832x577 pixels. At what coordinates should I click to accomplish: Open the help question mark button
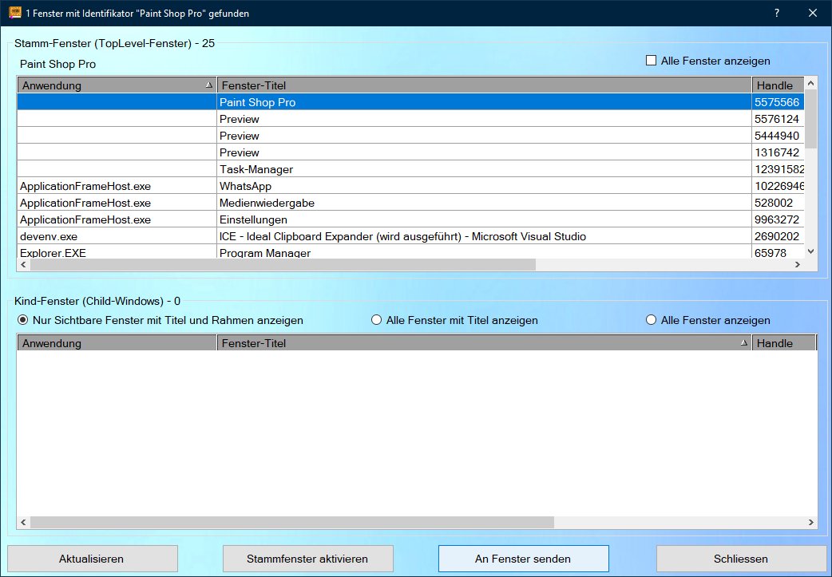[x=776, y=14]
